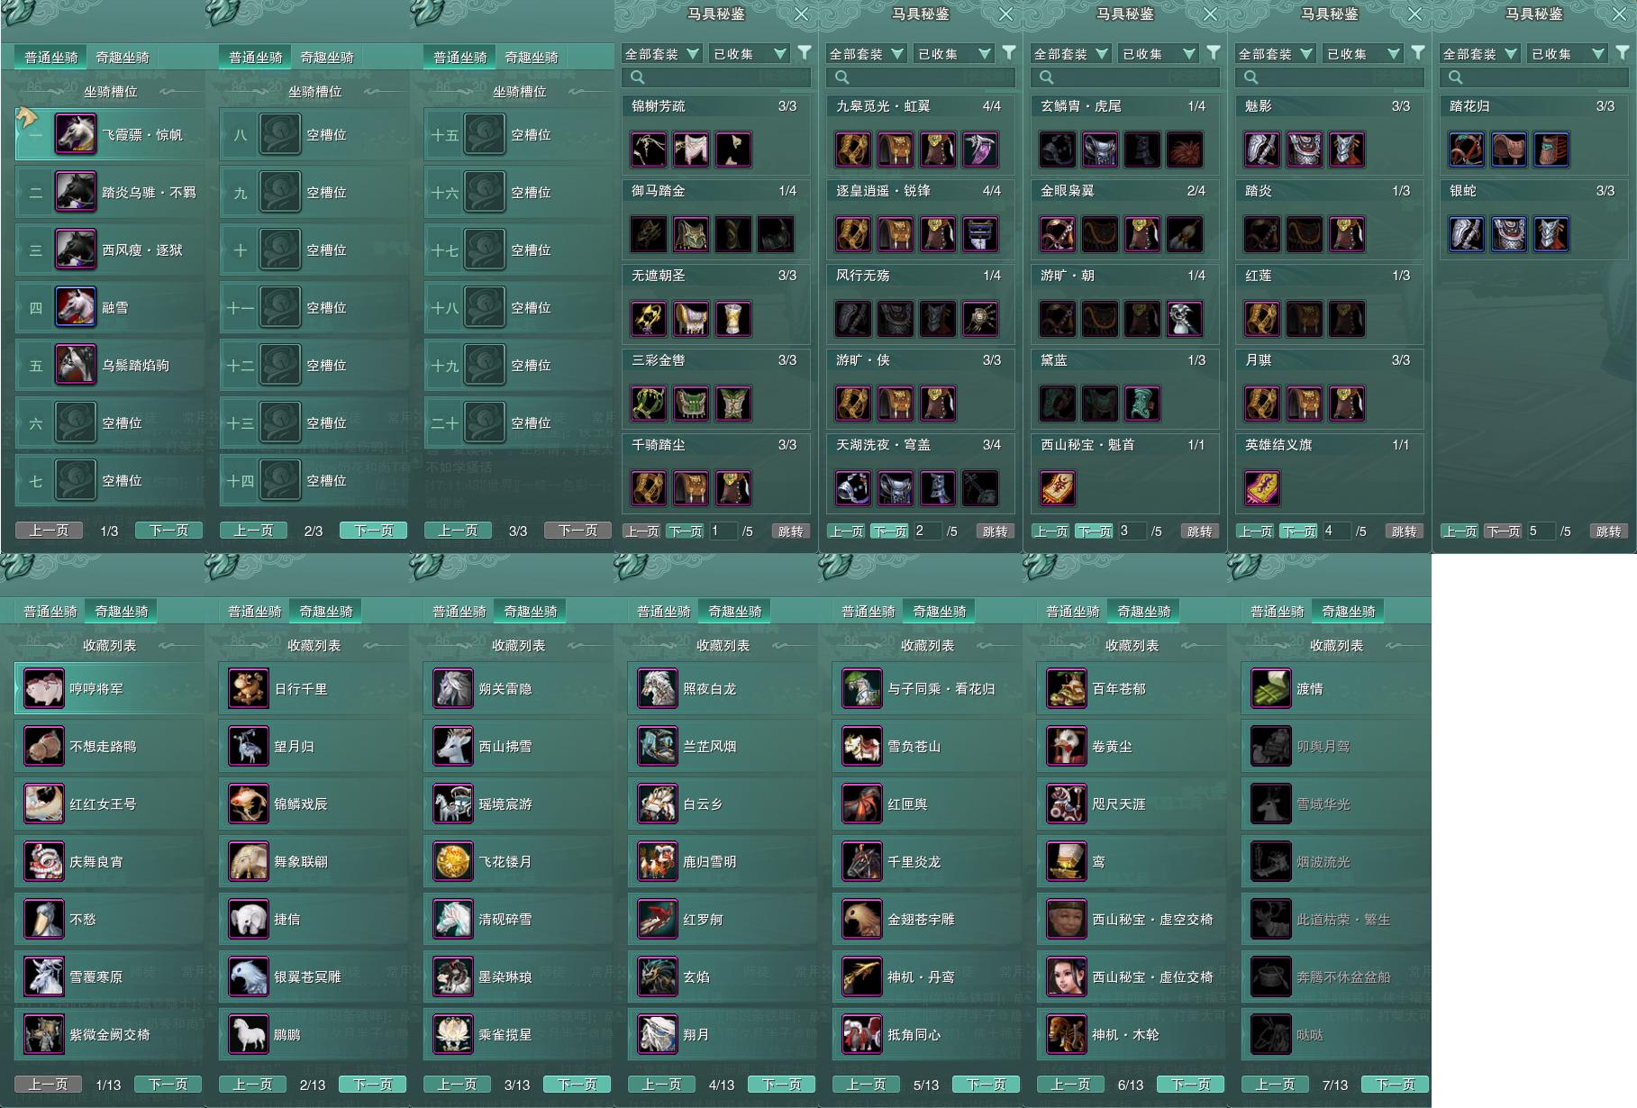Open 已收集 dropdown on codex page 4

click(x=1363, y=53)
